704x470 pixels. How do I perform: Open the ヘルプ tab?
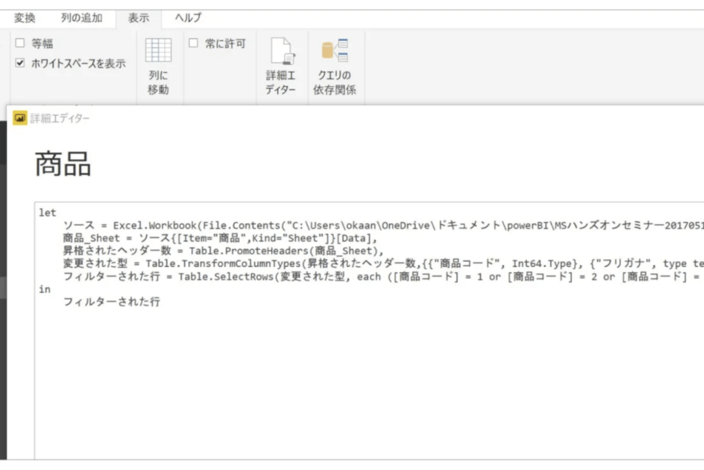click(x=188, y=18)
